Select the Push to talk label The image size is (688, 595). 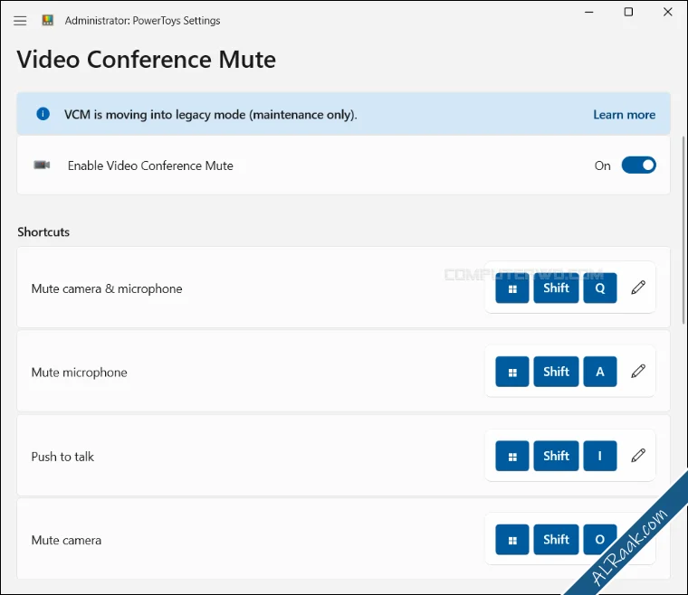point(62,457)
